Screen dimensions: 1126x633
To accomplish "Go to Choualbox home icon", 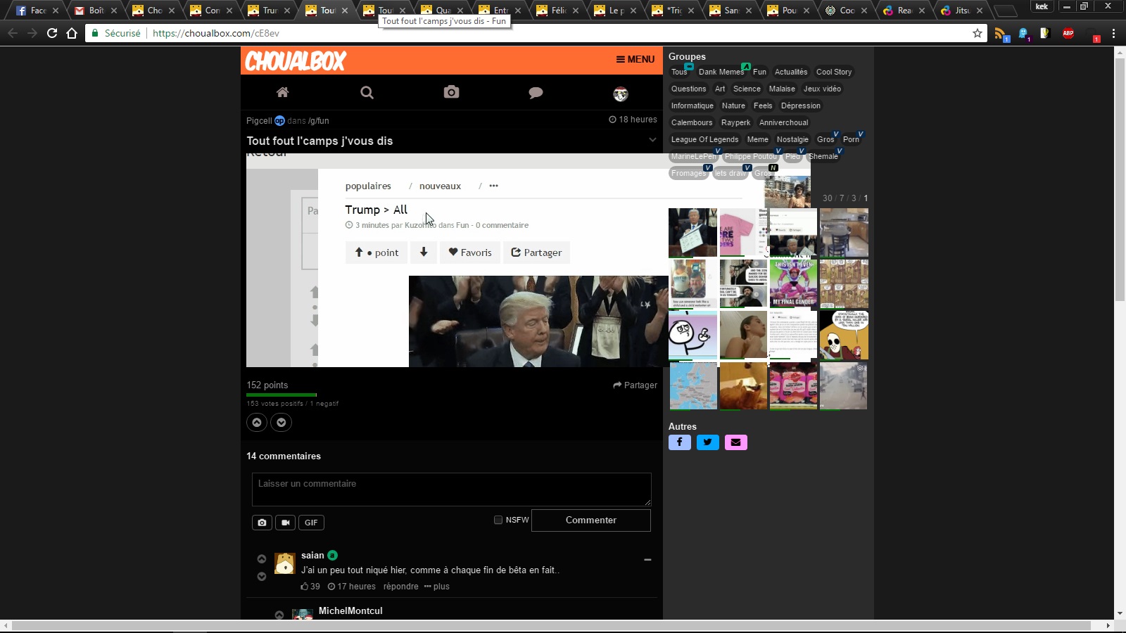I will tap(282, 92).
